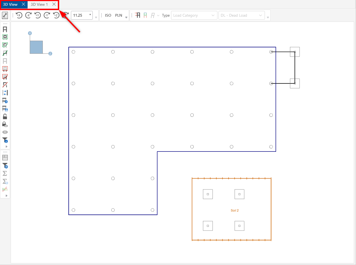Click the wrench settings icon
Image resolution: width=356 pixels, height=265 pixels.
coord(5,15)
